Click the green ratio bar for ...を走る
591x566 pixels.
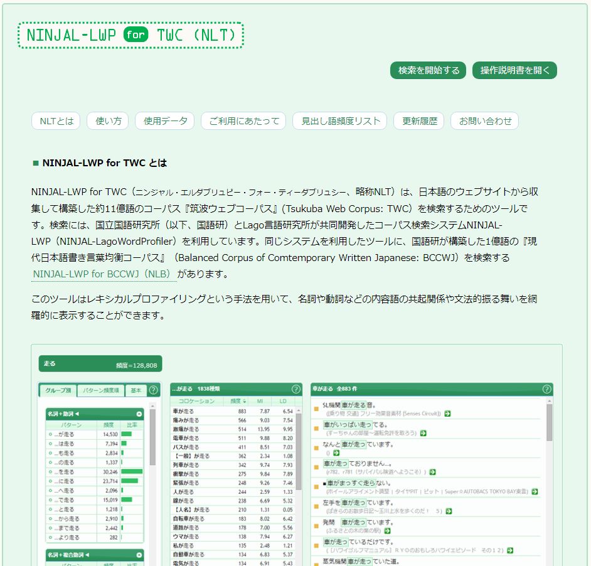pyautogui.click(x=132, y=471)
